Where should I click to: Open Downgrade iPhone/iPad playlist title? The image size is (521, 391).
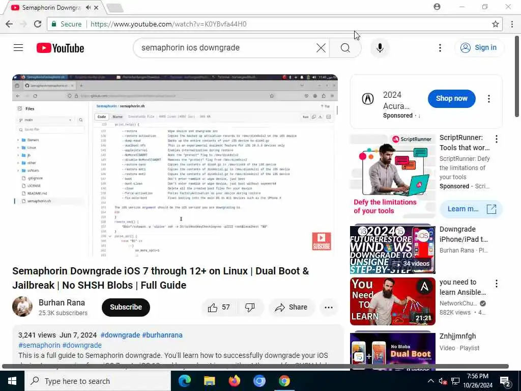tap(464, 234)
